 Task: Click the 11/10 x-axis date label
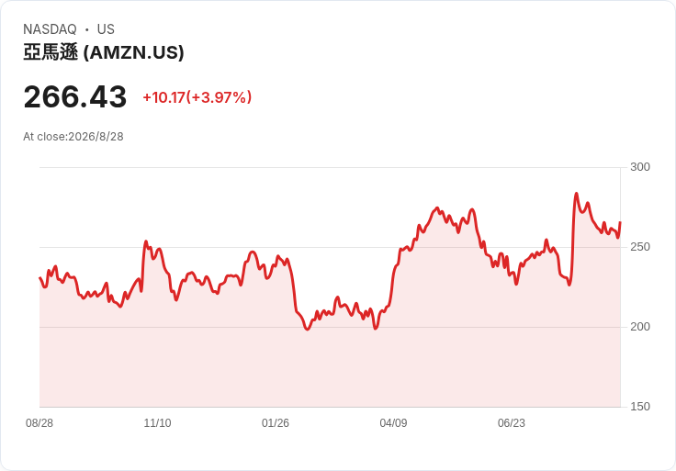157,423
